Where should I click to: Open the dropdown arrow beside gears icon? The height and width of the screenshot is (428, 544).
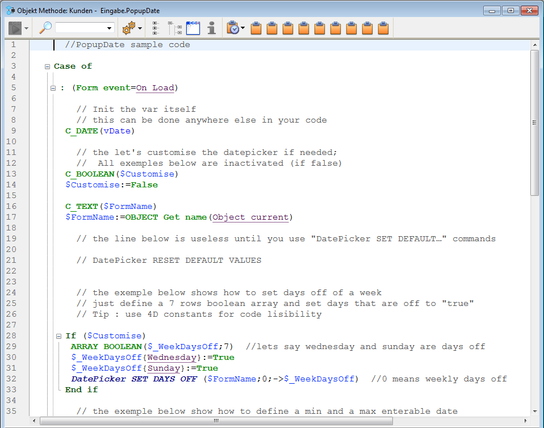(x=140, y=28)
